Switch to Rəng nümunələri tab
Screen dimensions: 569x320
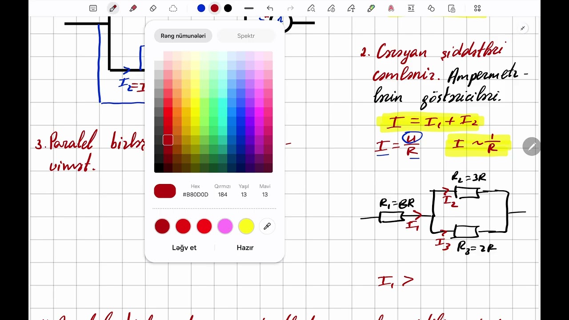coord(183,36)
